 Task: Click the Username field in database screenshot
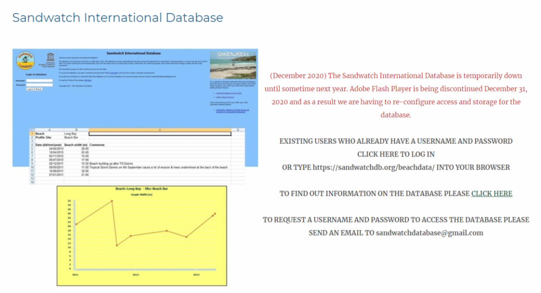[40, 81]
